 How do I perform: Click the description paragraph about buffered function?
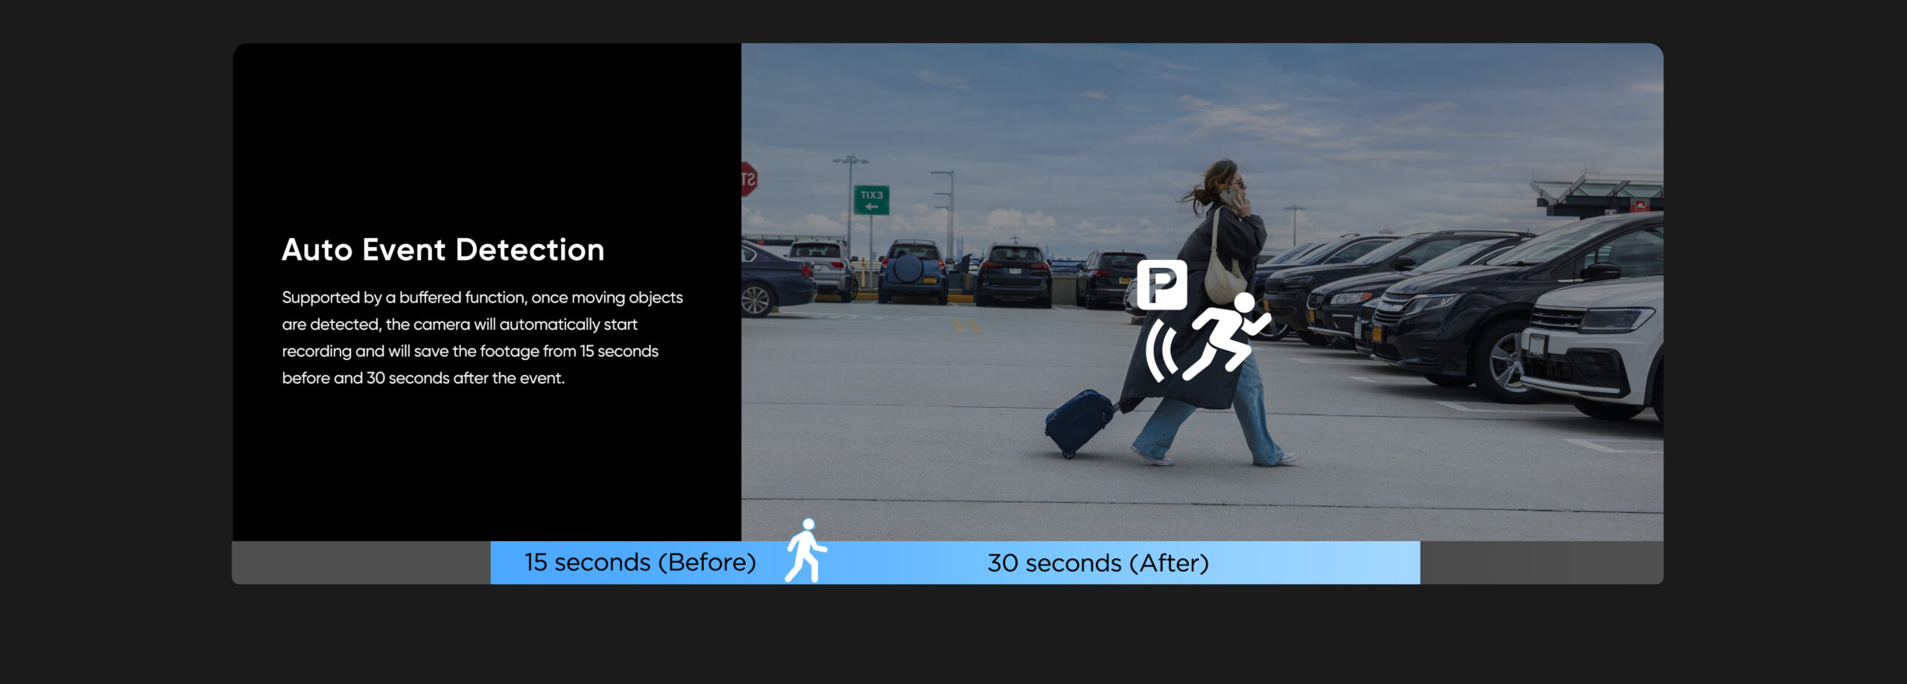pos(482,338)
